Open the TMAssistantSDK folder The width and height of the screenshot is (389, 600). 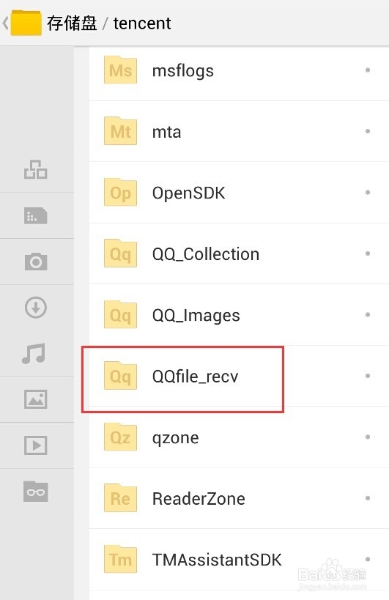(x=239, y=560)
